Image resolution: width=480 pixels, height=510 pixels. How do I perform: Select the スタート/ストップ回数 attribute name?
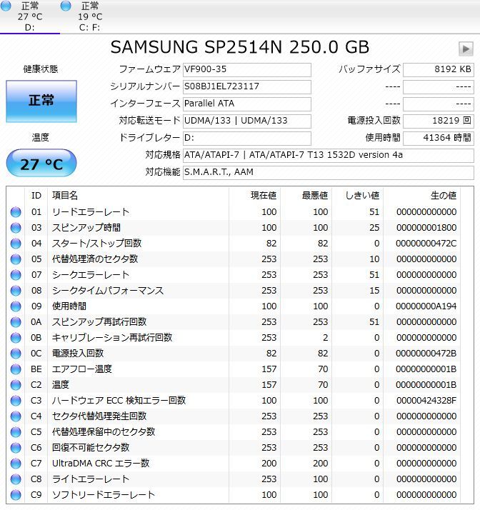[96, 244]
